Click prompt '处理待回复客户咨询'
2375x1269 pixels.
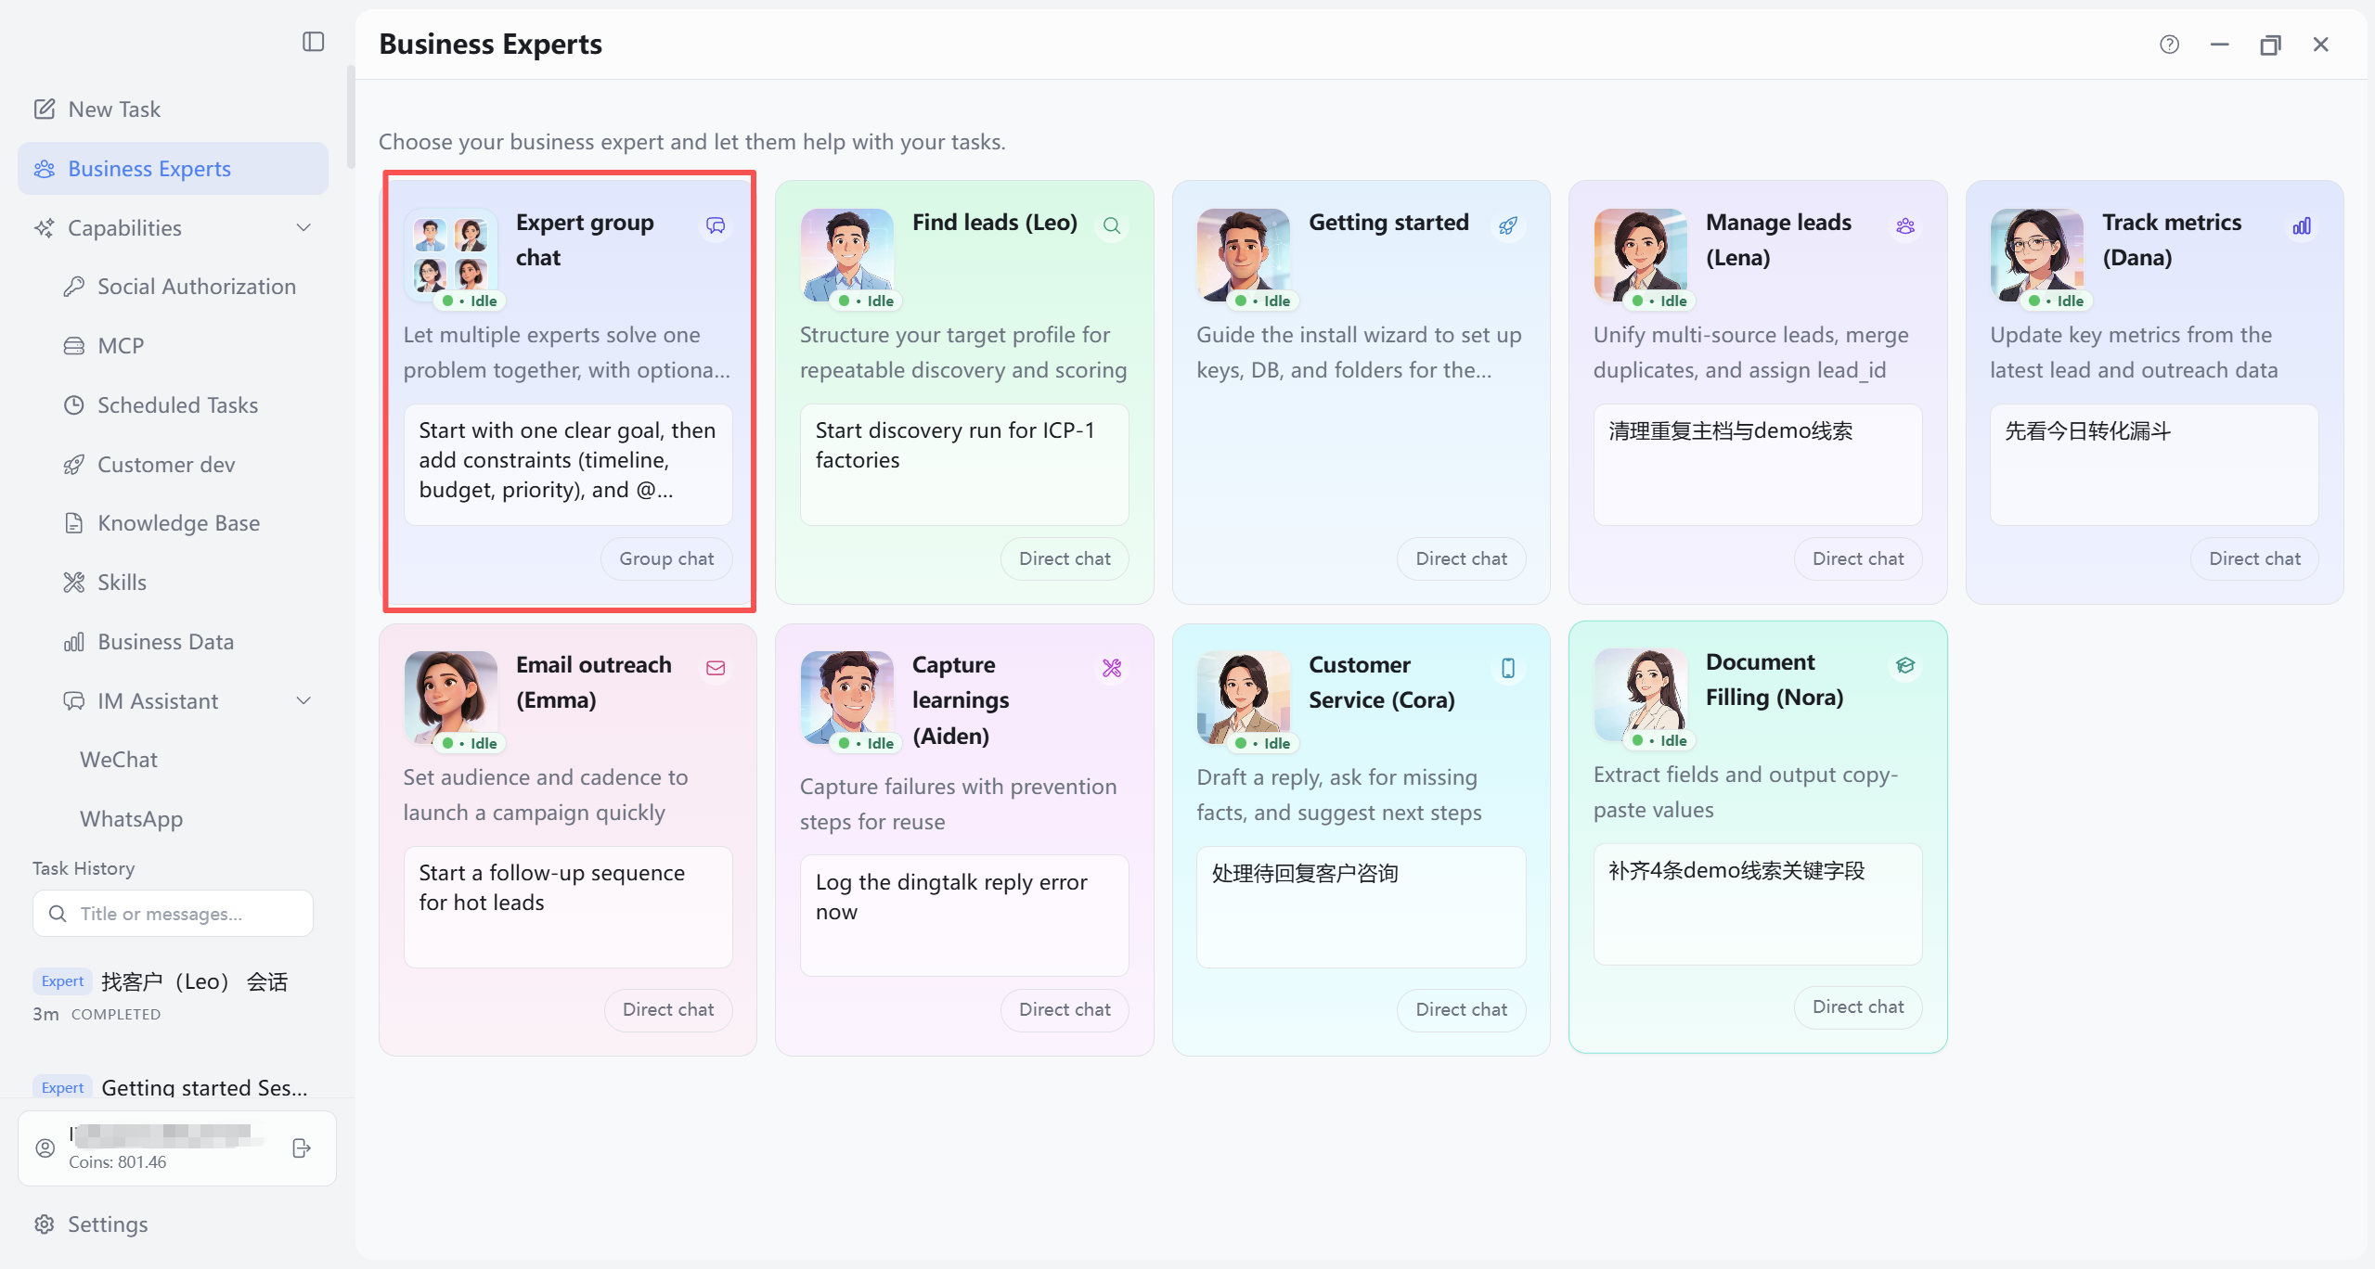[x=1361, y=907]
